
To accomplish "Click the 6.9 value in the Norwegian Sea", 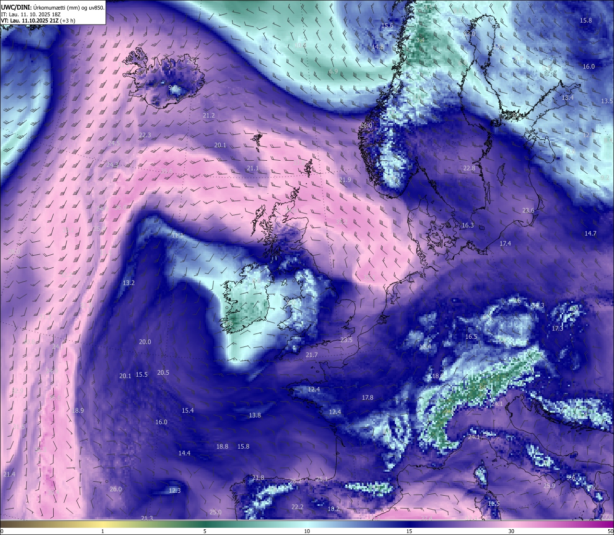I will (x=333, y=71).
